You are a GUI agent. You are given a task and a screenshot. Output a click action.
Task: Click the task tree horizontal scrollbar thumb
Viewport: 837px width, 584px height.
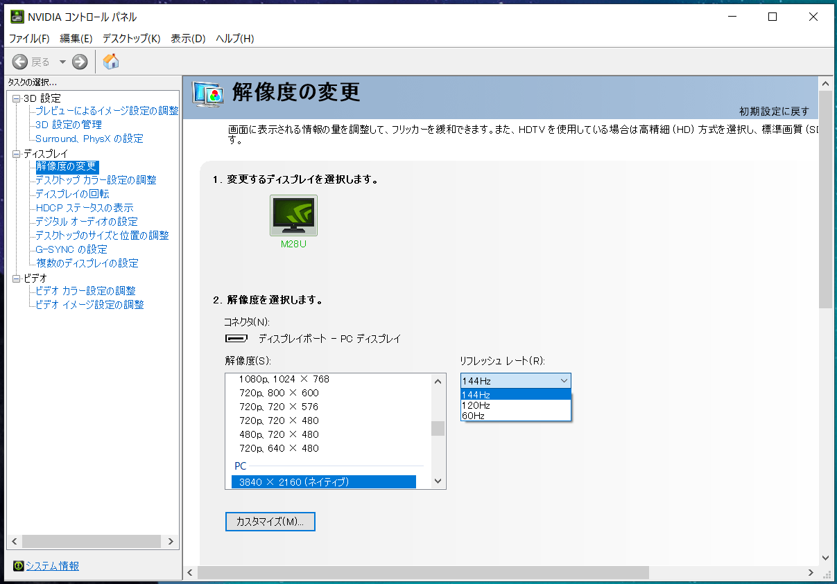coord(91,542)
